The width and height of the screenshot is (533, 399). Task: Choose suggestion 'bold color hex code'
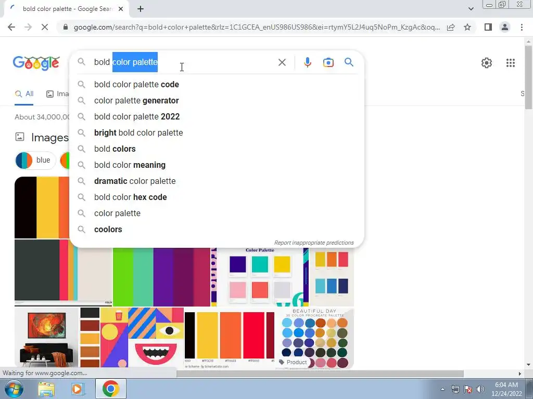coord(217,197)
